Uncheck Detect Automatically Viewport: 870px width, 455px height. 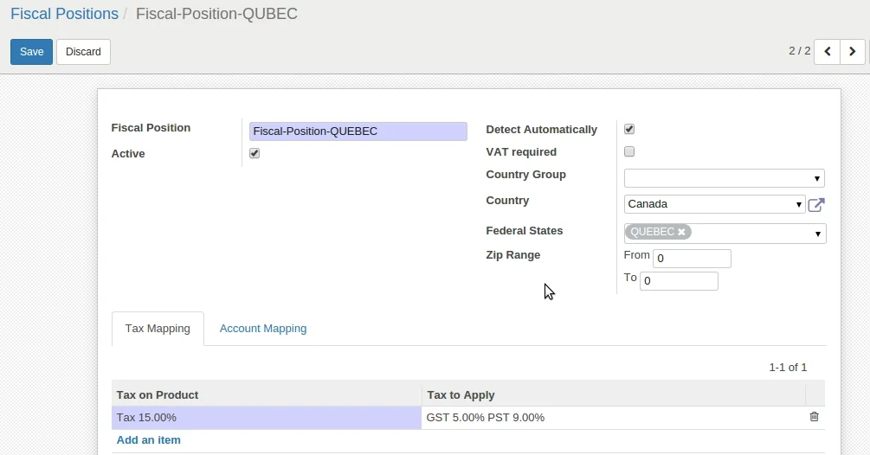629,130
